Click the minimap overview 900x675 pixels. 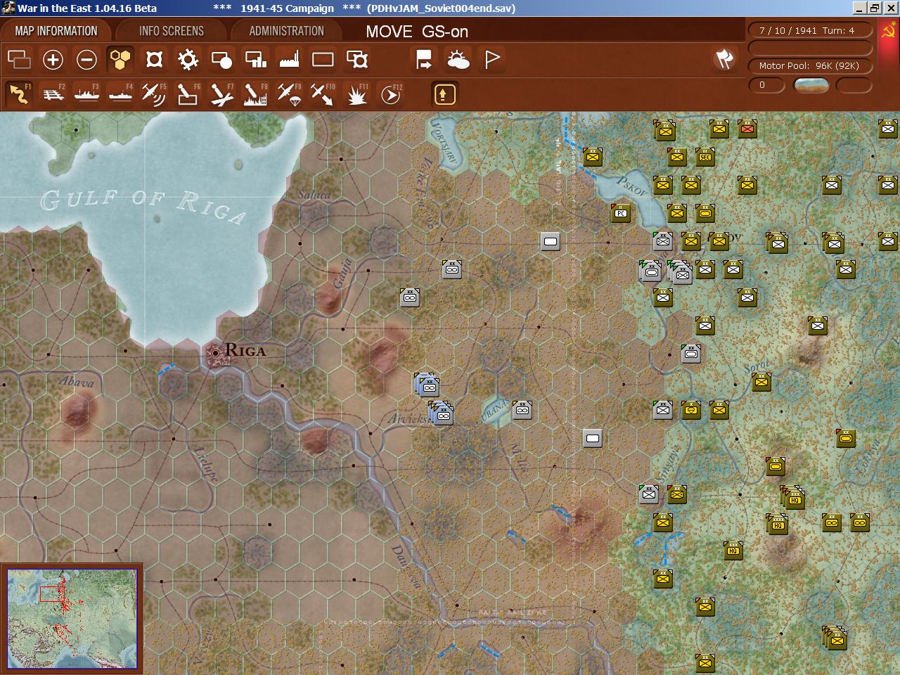pyautogui.click(x=72, y=619)
